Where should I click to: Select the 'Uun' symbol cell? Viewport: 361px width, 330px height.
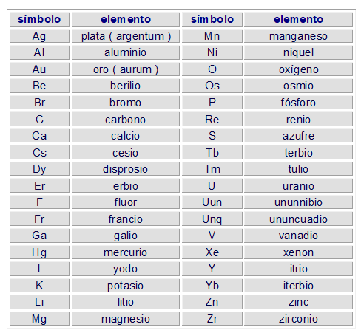click(212, 202)
